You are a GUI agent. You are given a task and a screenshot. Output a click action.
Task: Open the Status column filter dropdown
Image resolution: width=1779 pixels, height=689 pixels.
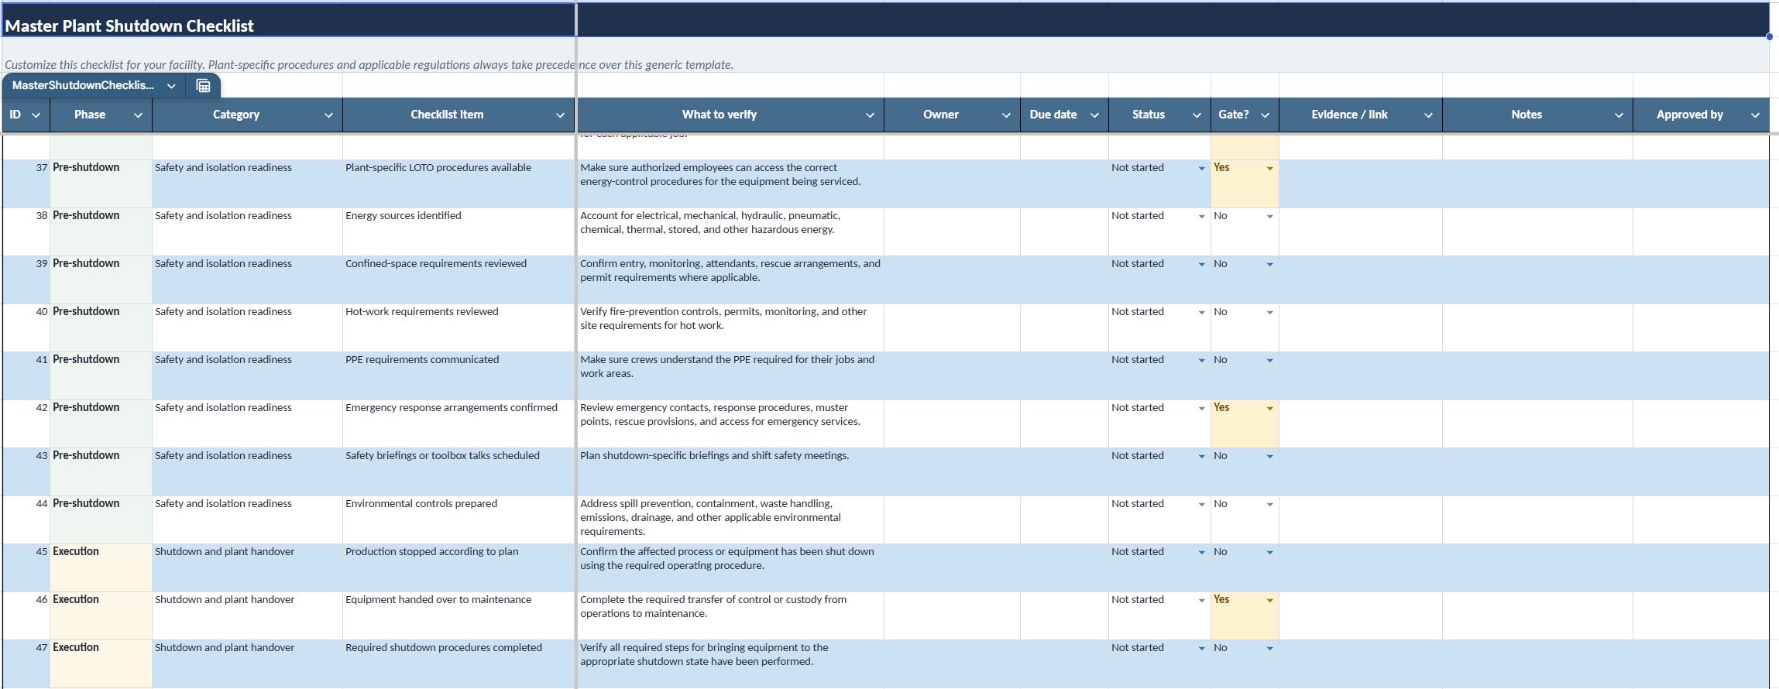pos(1197,115)
